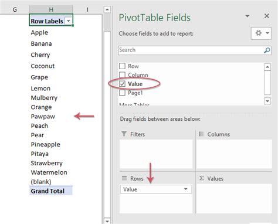Select the Mulberry cell
Image resolution: width=278 pixels, height=224 pixels.
tap(51, 97)
